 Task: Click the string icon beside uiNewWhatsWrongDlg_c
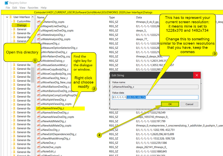coord(39,138)
